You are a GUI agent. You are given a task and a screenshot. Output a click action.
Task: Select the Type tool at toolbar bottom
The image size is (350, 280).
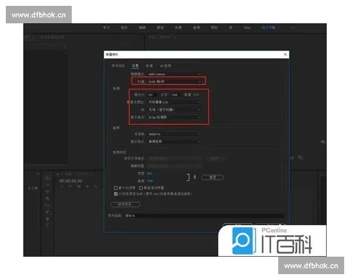[47, 226]
